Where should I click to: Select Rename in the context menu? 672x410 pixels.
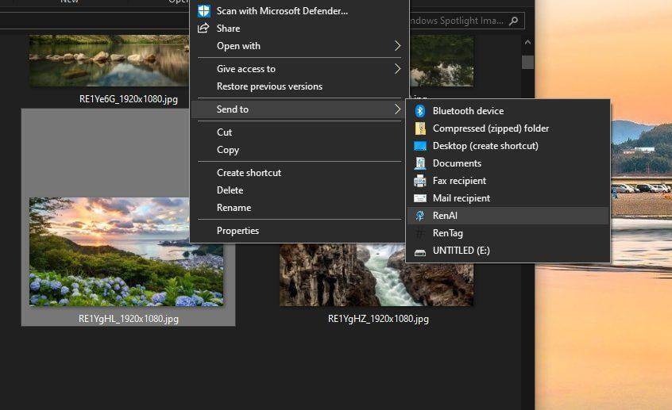pos(234,208)
